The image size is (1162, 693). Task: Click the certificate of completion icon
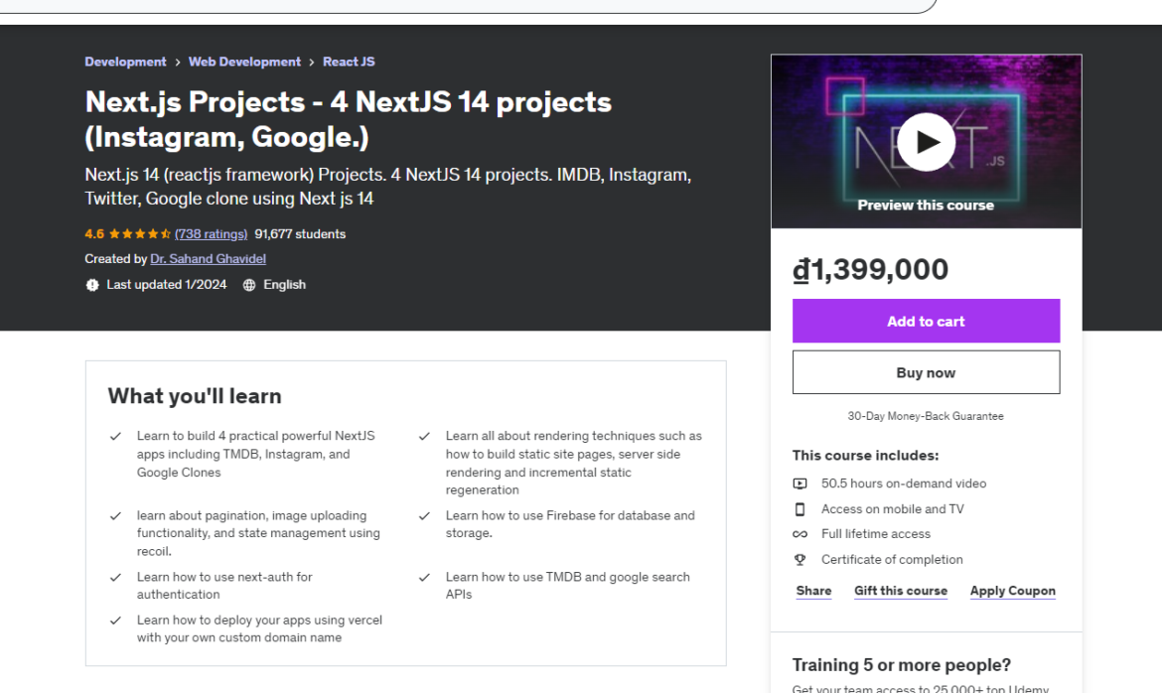tap(799, 559)
